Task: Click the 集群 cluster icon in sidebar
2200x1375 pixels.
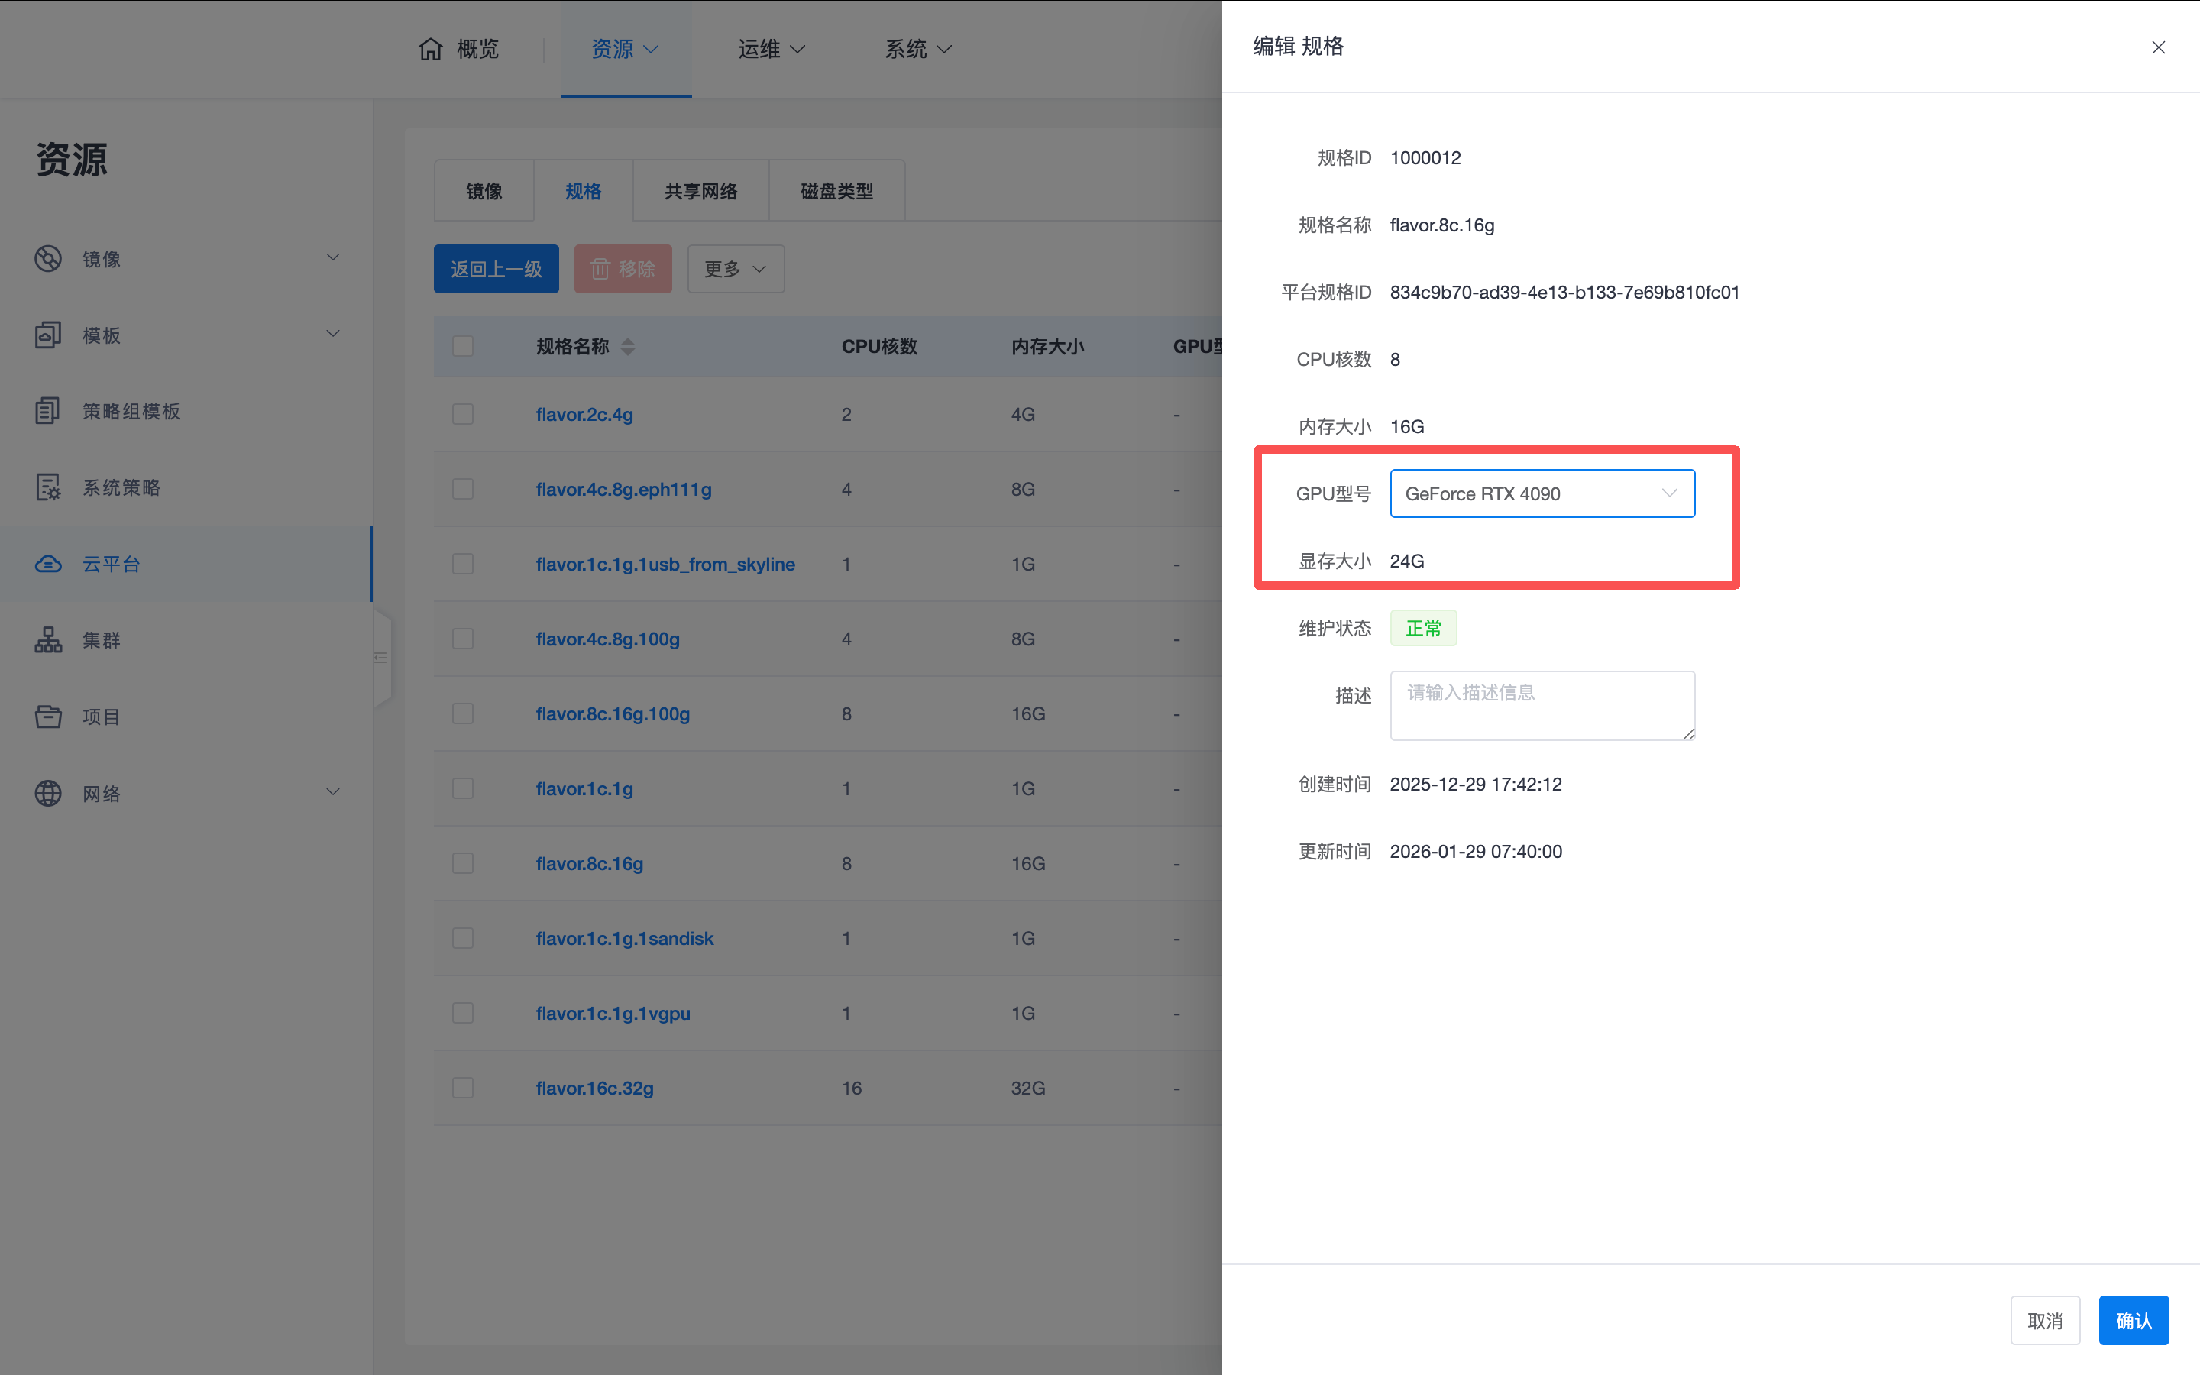Action: click(x=48, y=640)
